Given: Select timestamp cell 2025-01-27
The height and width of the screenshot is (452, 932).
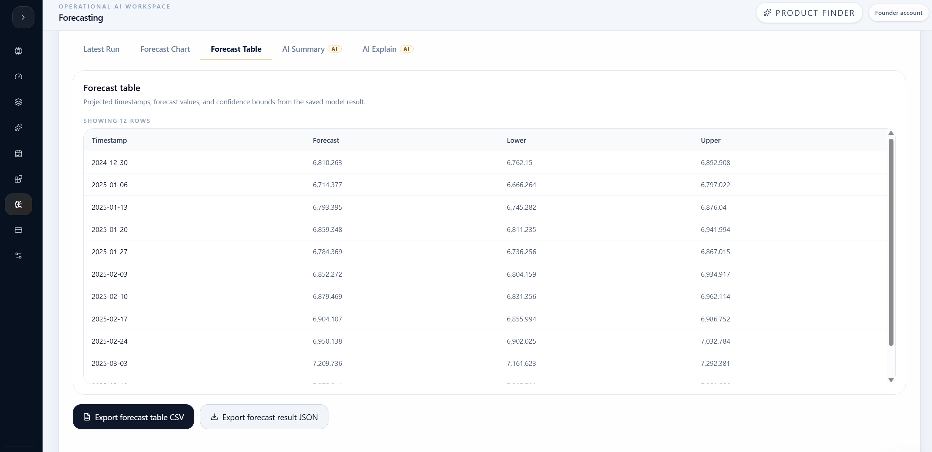Looking at the screenshot, I should pyautogui.click(x=110, y=252).
